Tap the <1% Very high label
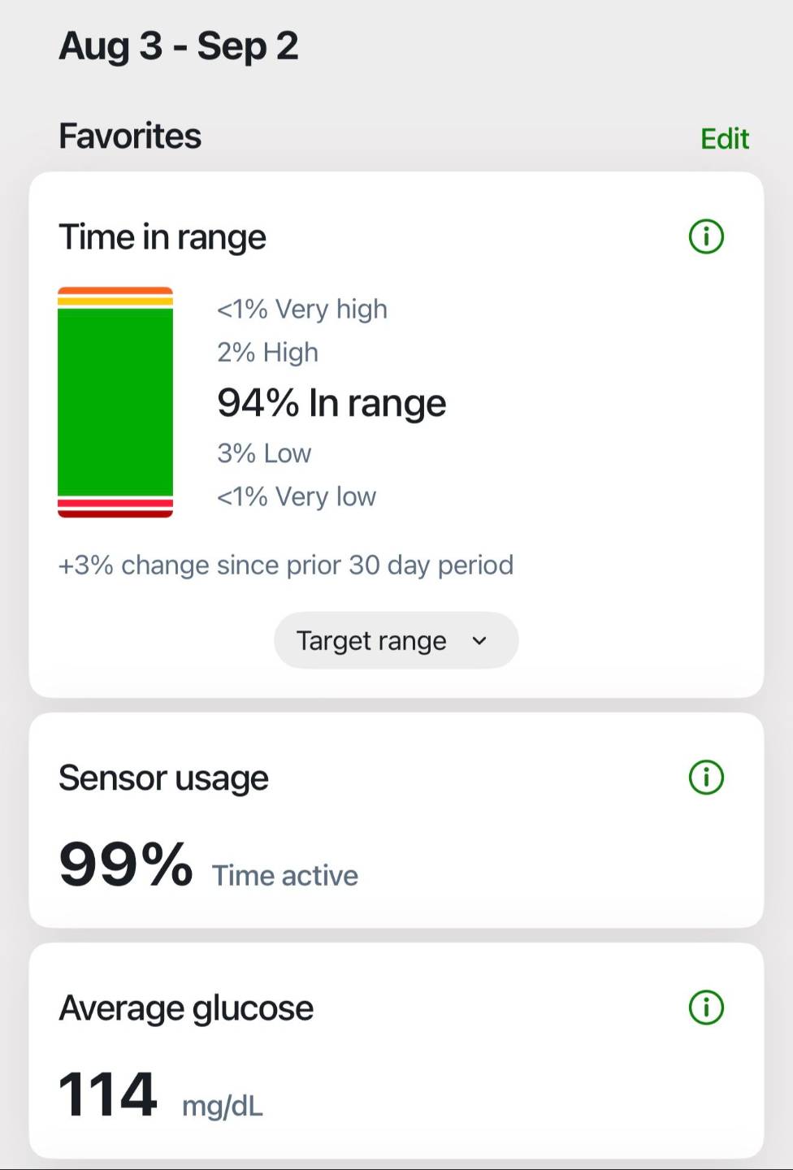The image size is (793, 1170). coord(302,309)
